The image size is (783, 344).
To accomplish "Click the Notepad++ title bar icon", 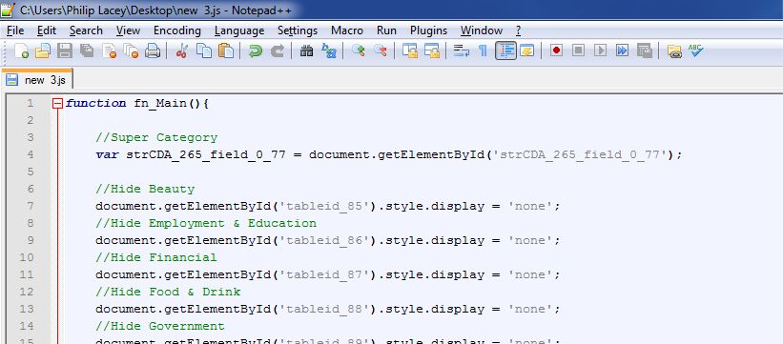I will point(8,10).
